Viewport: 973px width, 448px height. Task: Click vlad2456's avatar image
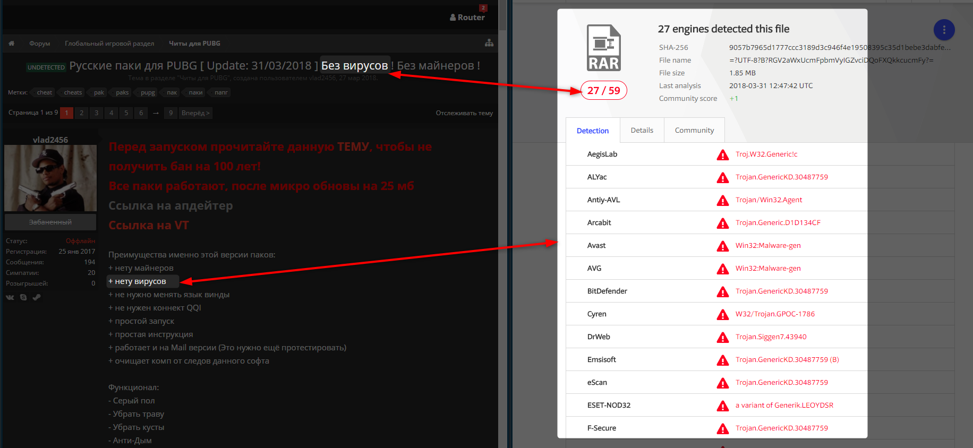[50, 178]
